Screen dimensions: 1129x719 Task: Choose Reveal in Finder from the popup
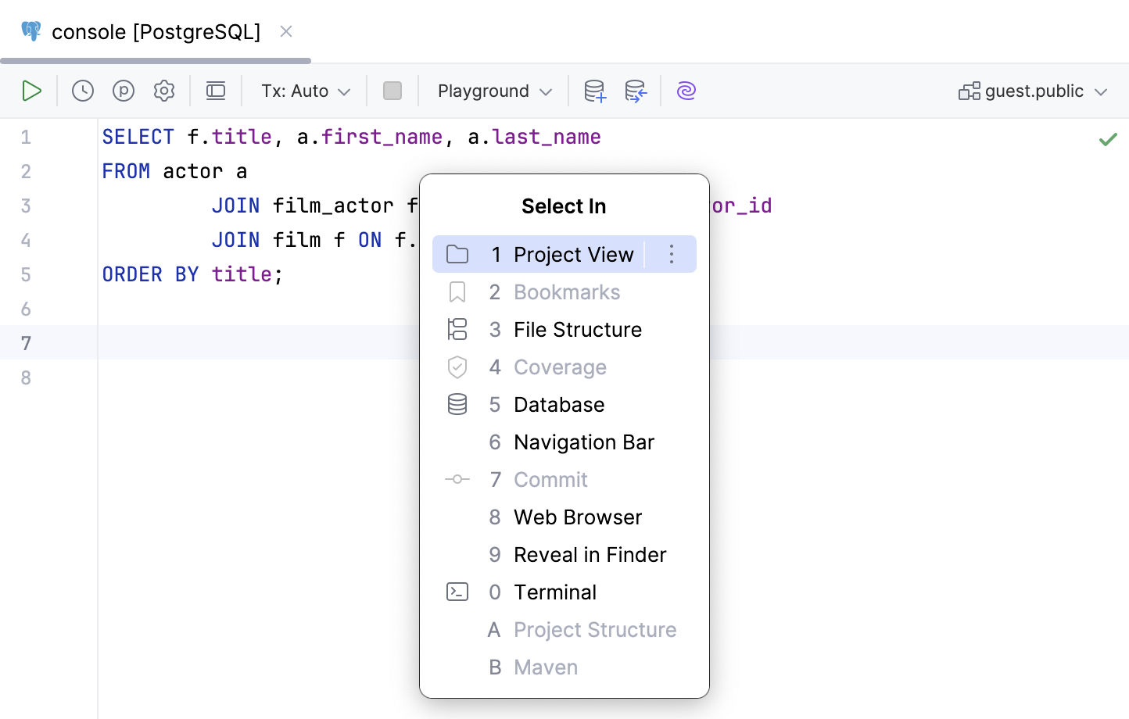tap(590, 554)
